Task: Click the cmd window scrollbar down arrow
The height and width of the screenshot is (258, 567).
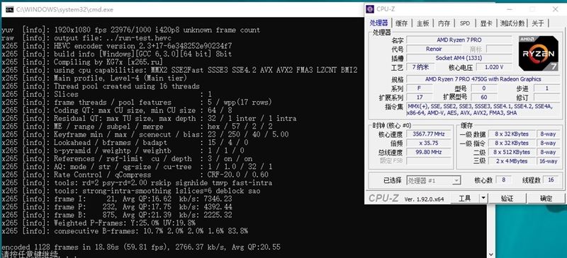Action: point(490,254)
